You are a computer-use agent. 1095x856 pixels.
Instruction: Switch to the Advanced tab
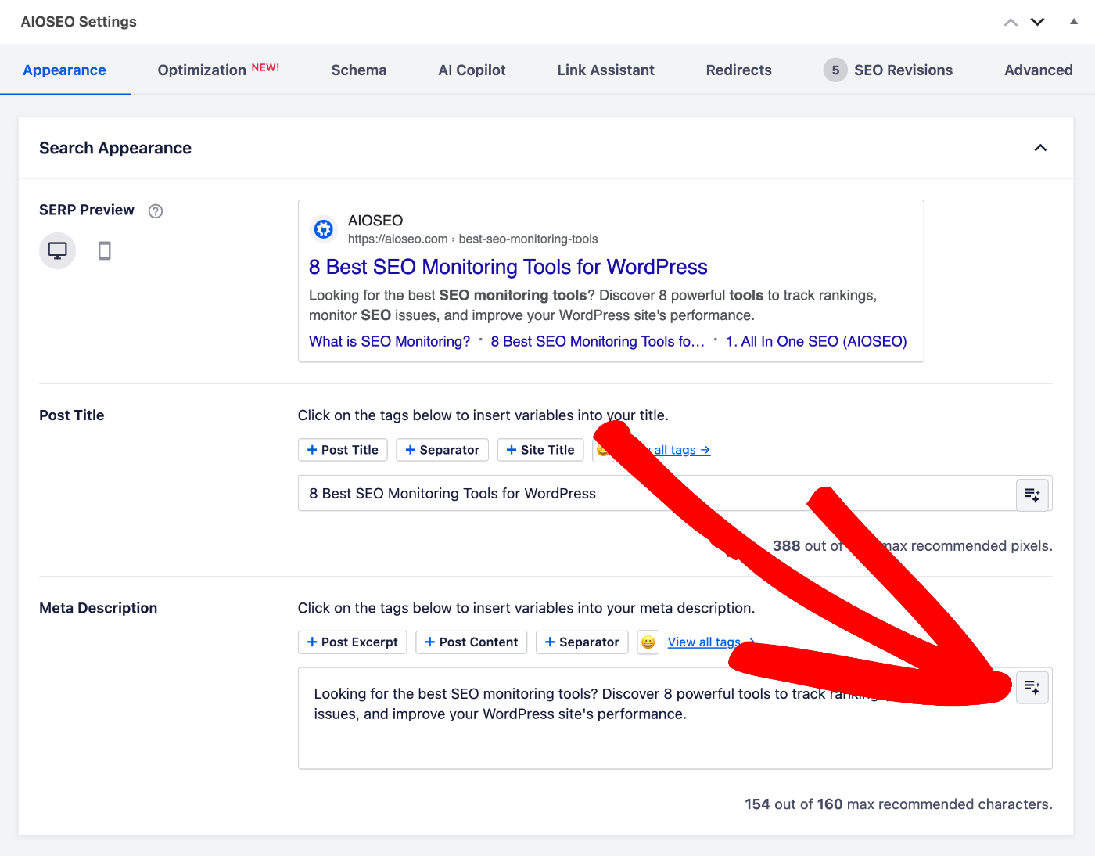(x=1039, y=70)
